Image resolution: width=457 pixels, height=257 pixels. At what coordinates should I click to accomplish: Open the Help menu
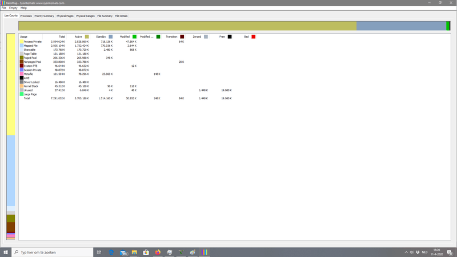coord(23,8)
